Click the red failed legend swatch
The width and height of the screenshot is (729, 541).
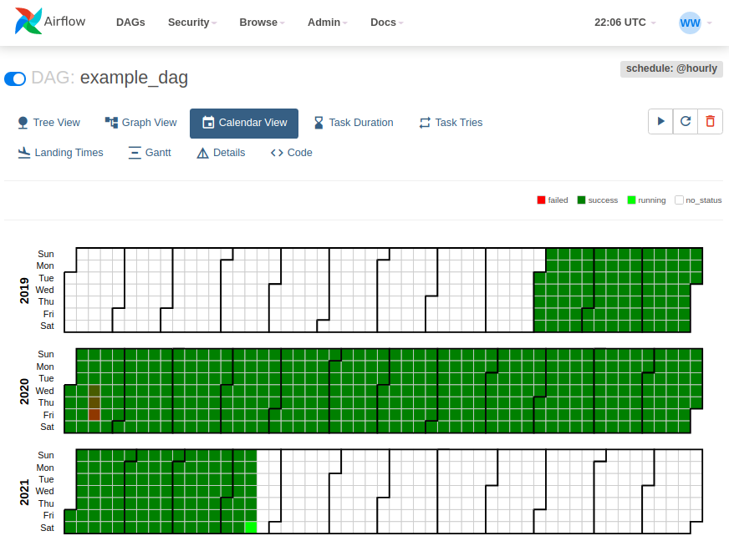[x=541, y=200]
